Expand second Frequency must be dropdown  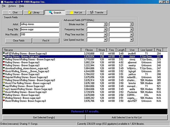point(131,29)
